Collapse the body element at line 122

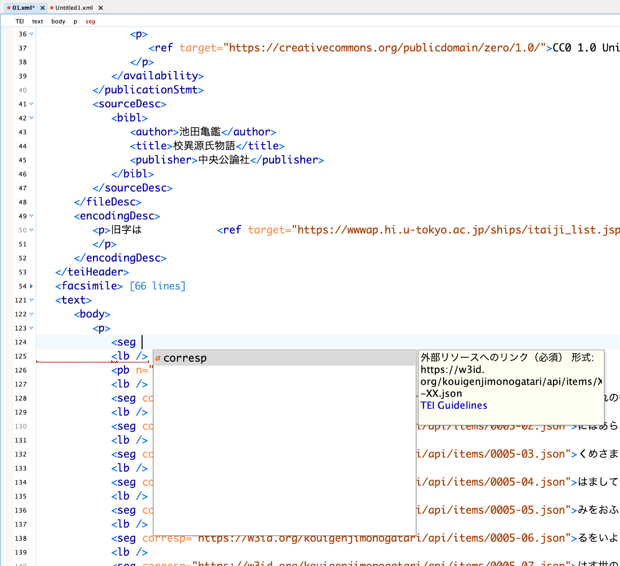click(x=31, y=314)
